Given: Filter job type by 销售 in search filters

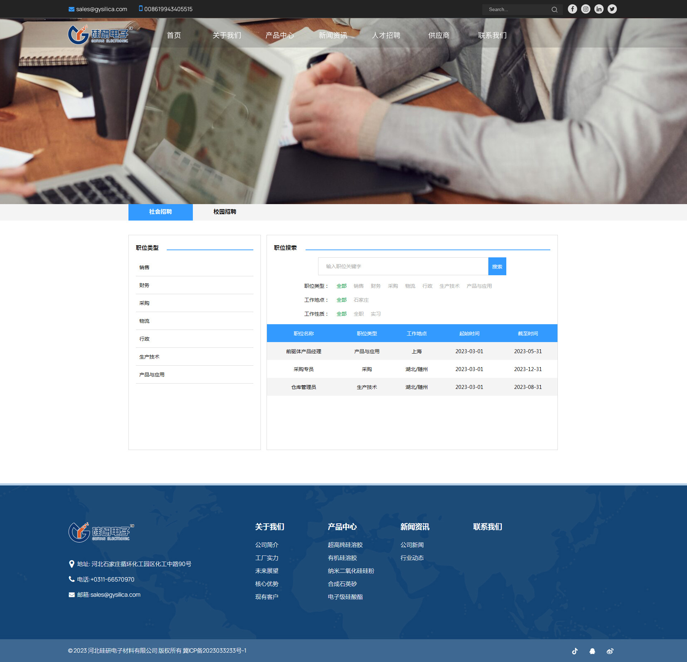Looking at the screenshot, I should point(359,286).
